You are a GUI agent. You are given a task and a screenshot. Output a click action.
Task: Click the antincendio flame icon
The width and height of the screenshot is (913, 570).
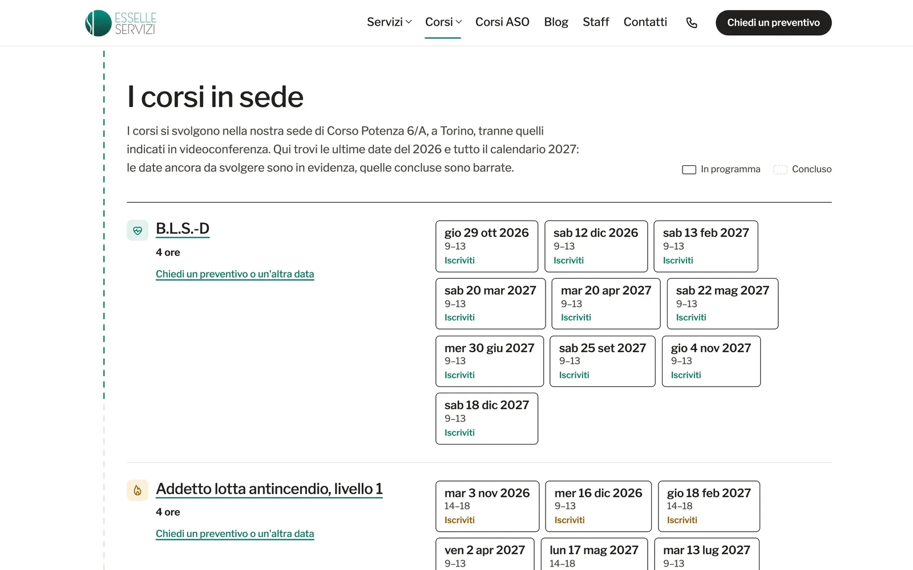(138, 490)
